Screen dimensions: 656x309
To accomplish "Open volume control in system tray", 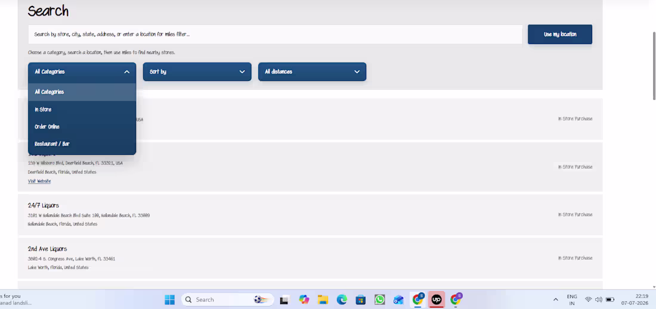I will pos(599,299).
